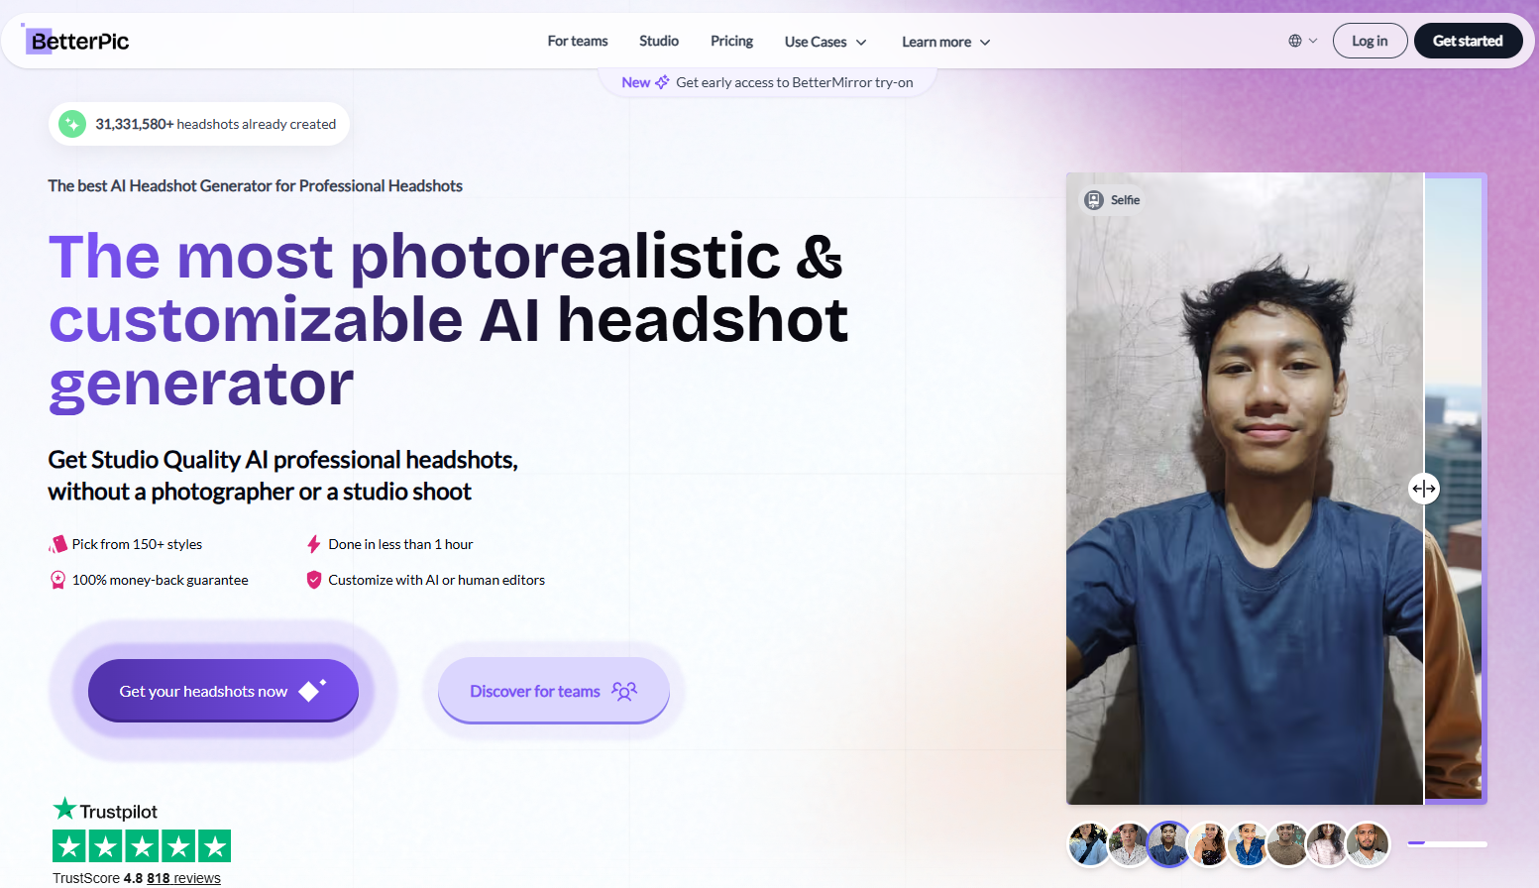Screen dimensions: 1539x888
Task: Click the team group icon inside Discover button
Action: click(624, 691)
